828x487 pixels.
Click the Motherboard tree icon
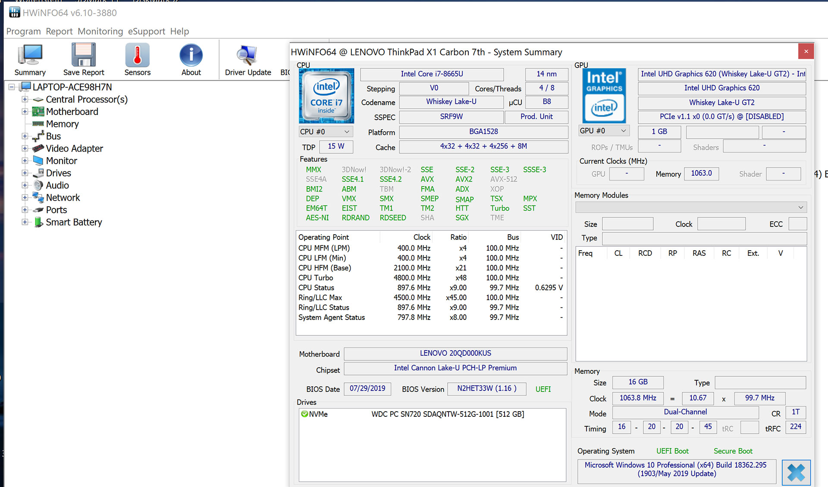38,112
